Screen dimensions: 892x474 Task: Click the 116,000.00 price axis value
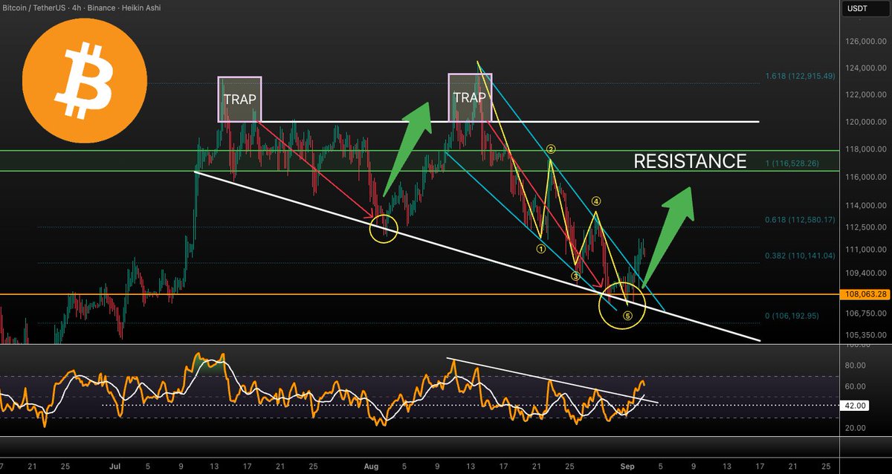[x=867, y=178]
